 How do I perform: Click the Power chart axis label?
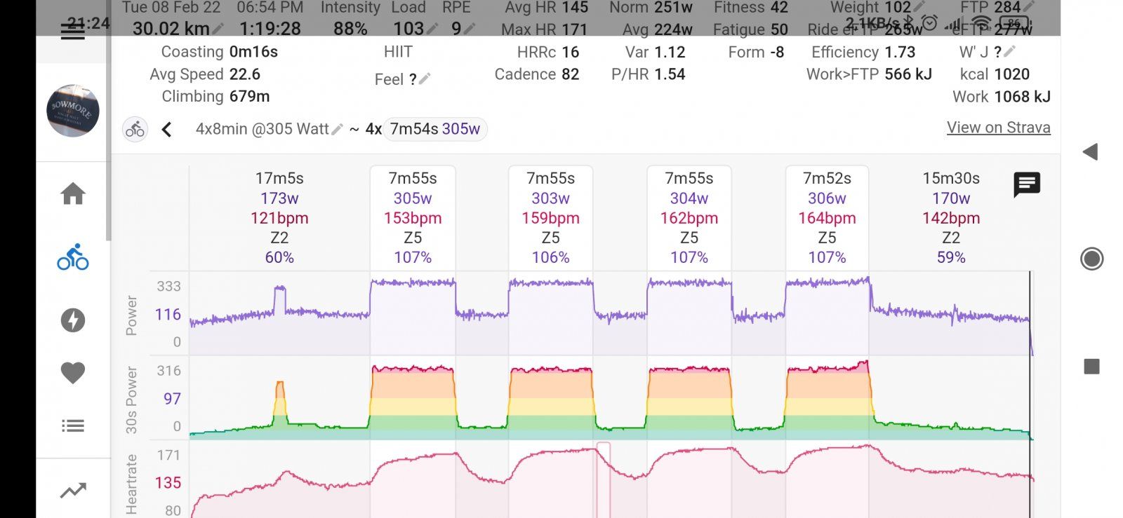pyautogui.click(x=131, y=315)
